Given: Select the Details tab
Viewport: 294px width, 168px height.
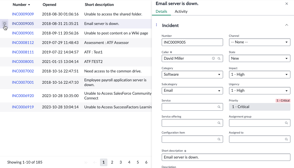Looking at the screenshot, I should pos(161,12).
